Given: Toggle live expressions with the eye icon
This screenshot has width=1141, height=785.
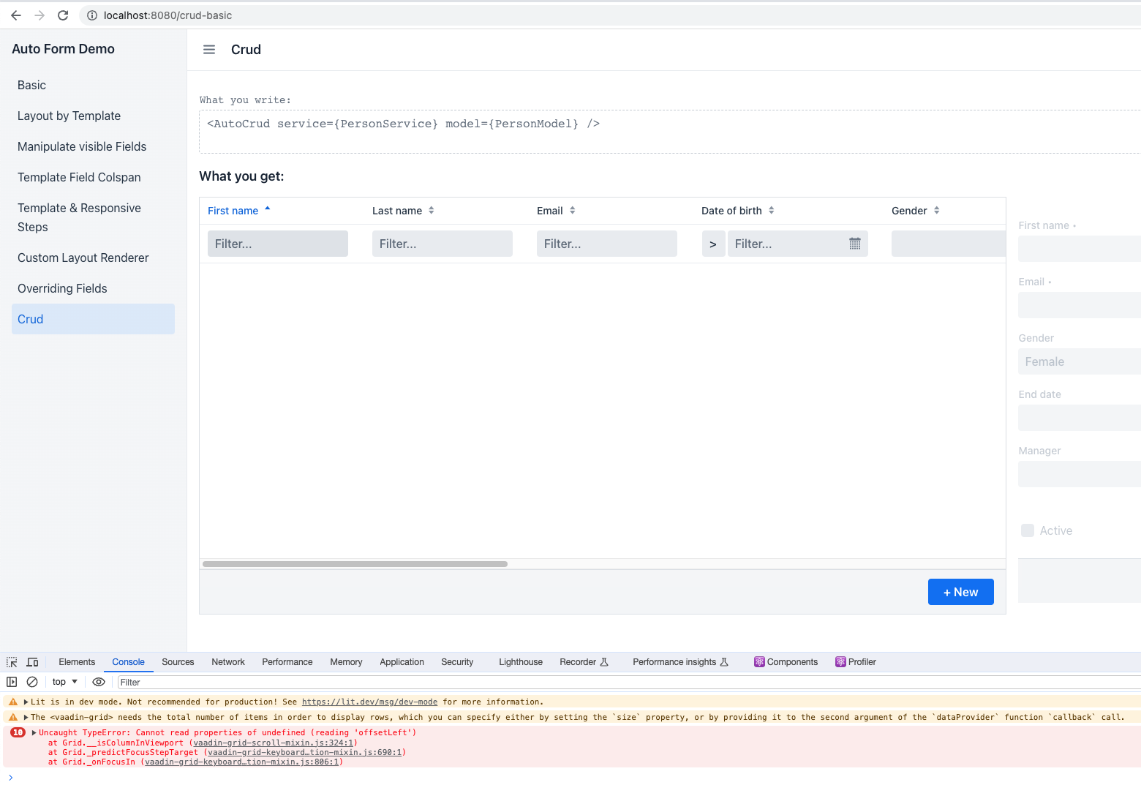Looking at the screenshot, I should (99, 681).
